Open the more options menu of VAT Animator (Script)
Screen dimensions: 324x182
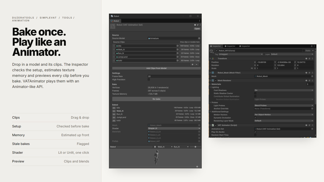pyautogui.click(x=313, y=125)
